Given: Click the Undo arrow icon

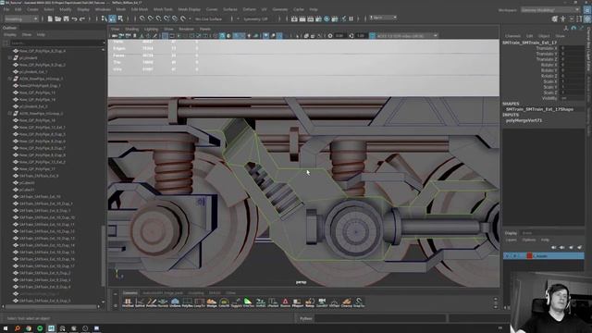Looking at the screenshot, I should click(x=74, y=18).
